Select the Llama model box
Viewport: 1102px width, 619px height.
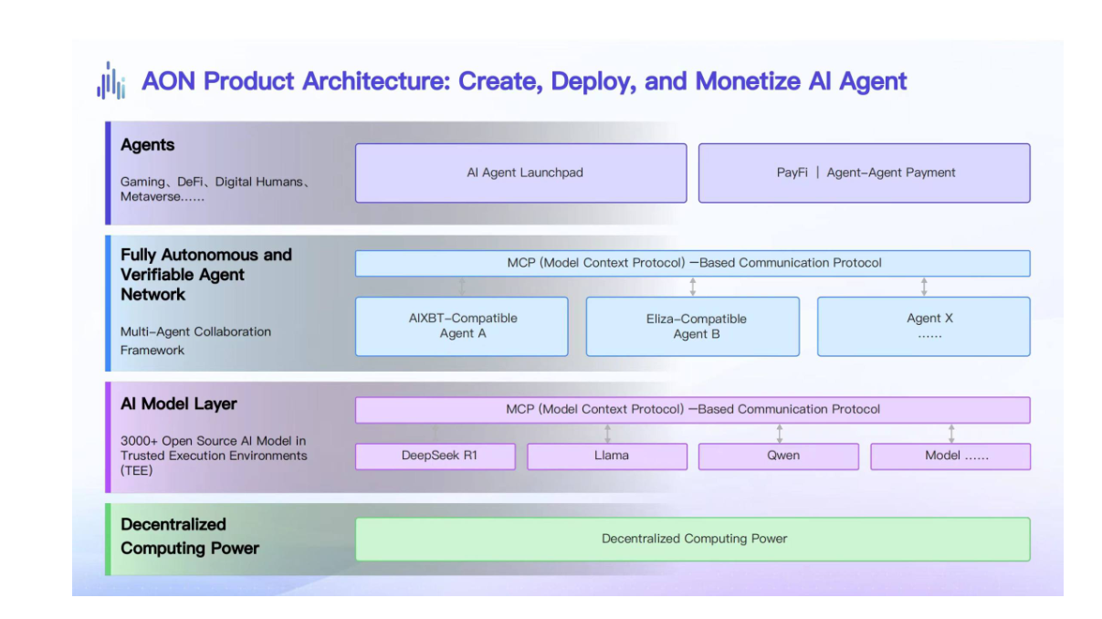(607, 456)
